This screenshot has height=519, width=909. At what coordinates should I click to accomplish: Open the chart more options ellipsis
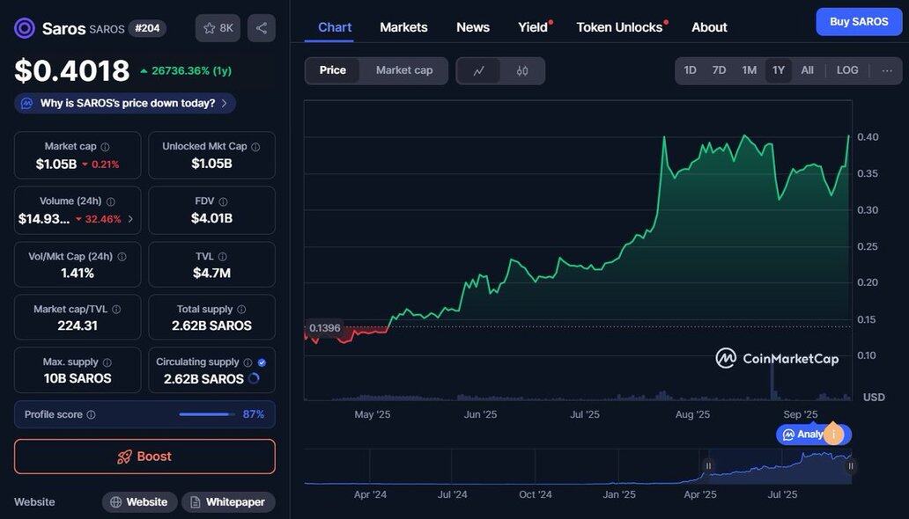(x=887, y=70)
